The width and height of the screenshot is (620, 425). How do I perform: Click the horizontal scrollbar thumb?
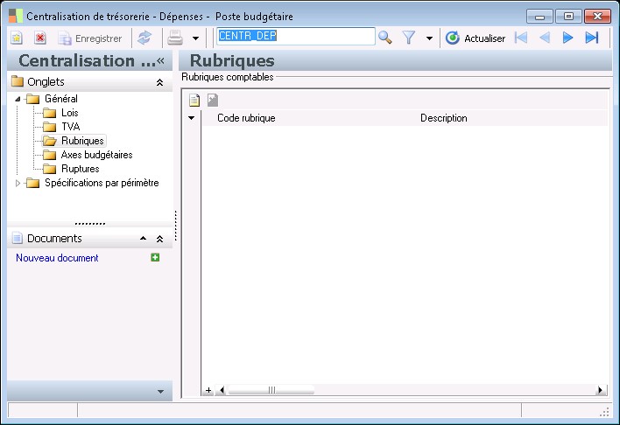pos(271,390)
